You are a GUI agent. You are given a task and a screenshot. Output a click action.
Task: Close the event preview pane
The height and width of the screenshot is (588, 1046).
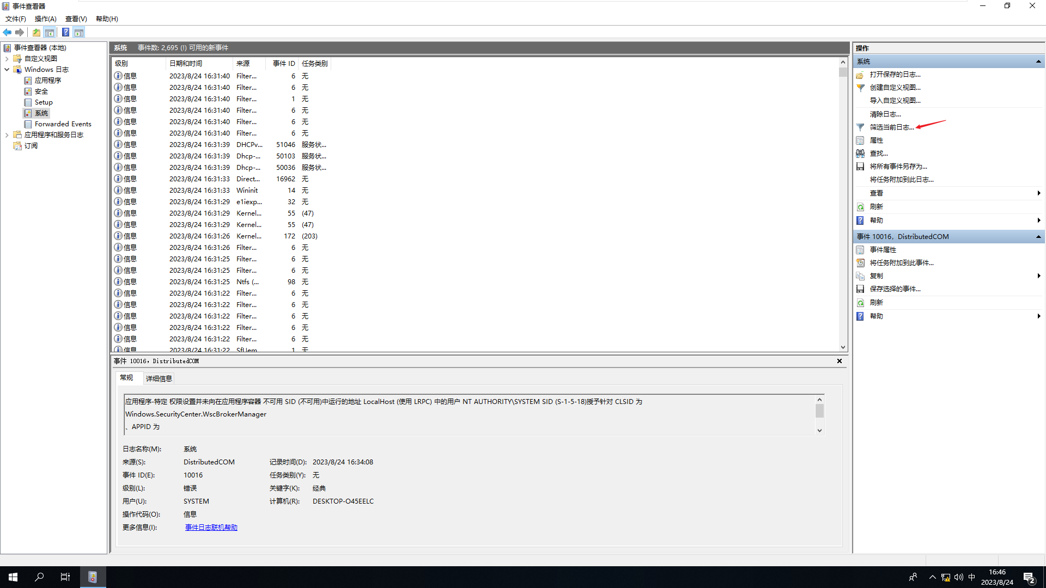(840, 361)
